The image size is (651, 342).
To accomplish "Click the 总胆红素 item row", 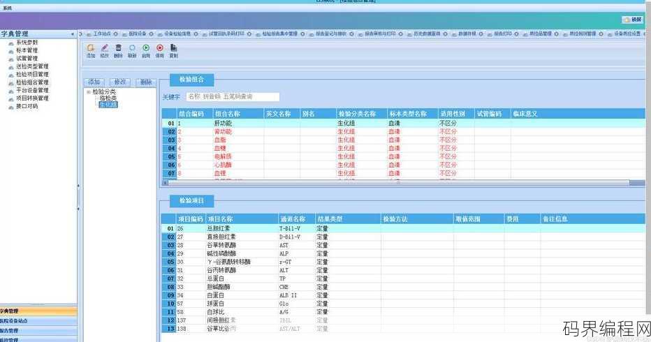I will [404, 228].
